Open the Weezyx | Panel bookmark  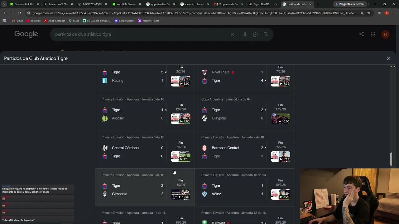pyautogui.click(x=148, y=21)
